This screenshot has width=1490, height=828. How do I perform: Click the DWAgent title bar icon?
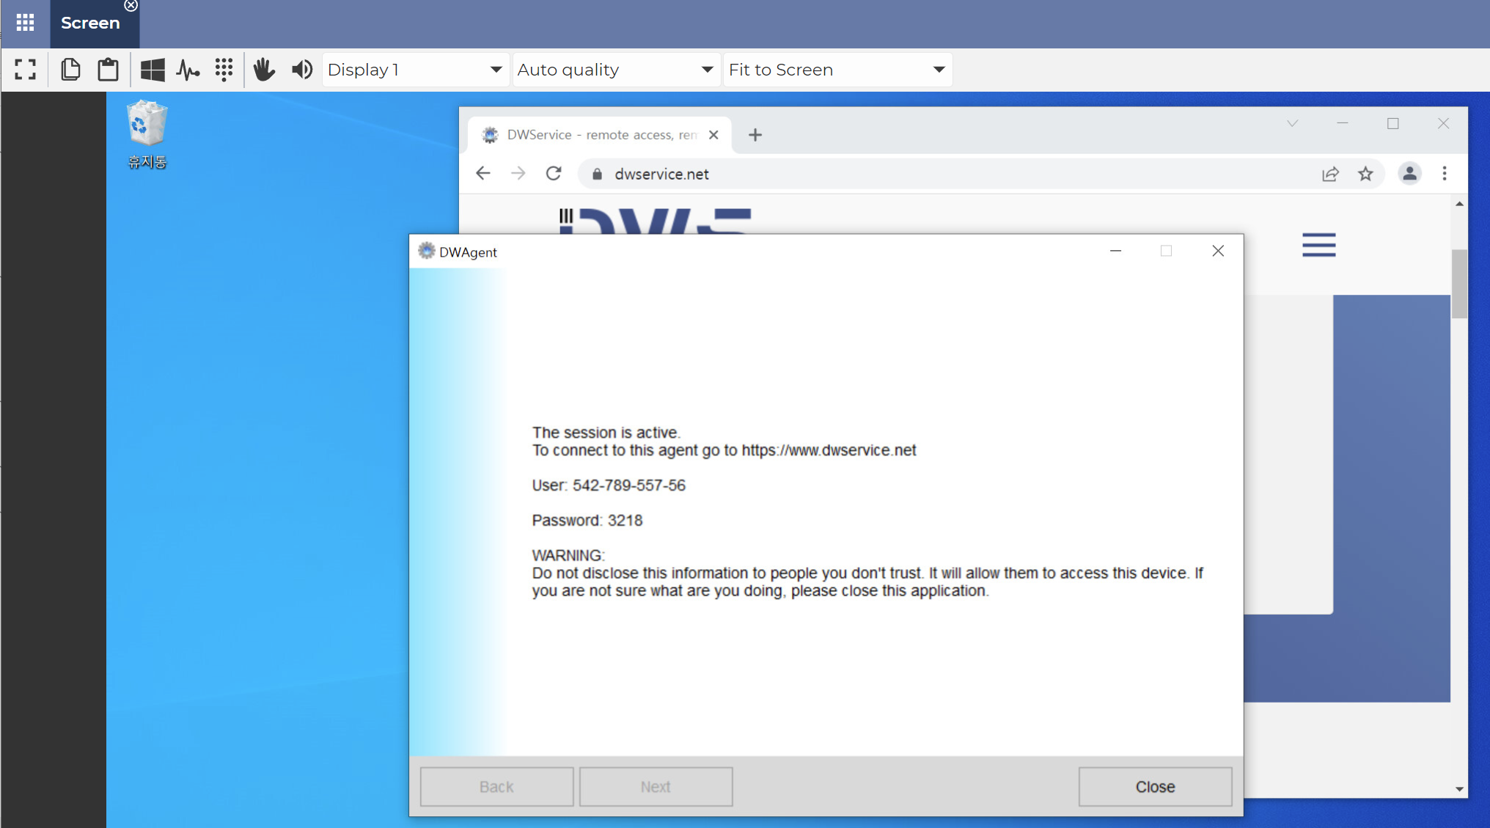click(427, 251)
